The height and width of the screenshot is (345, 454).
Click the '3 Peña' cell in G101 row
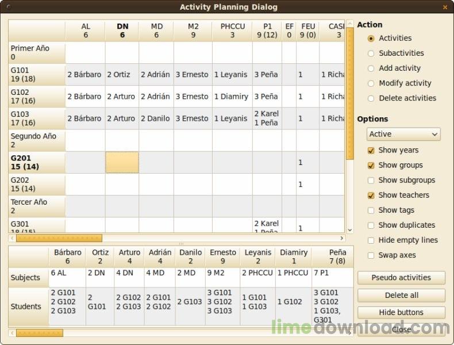click(267, 74)
